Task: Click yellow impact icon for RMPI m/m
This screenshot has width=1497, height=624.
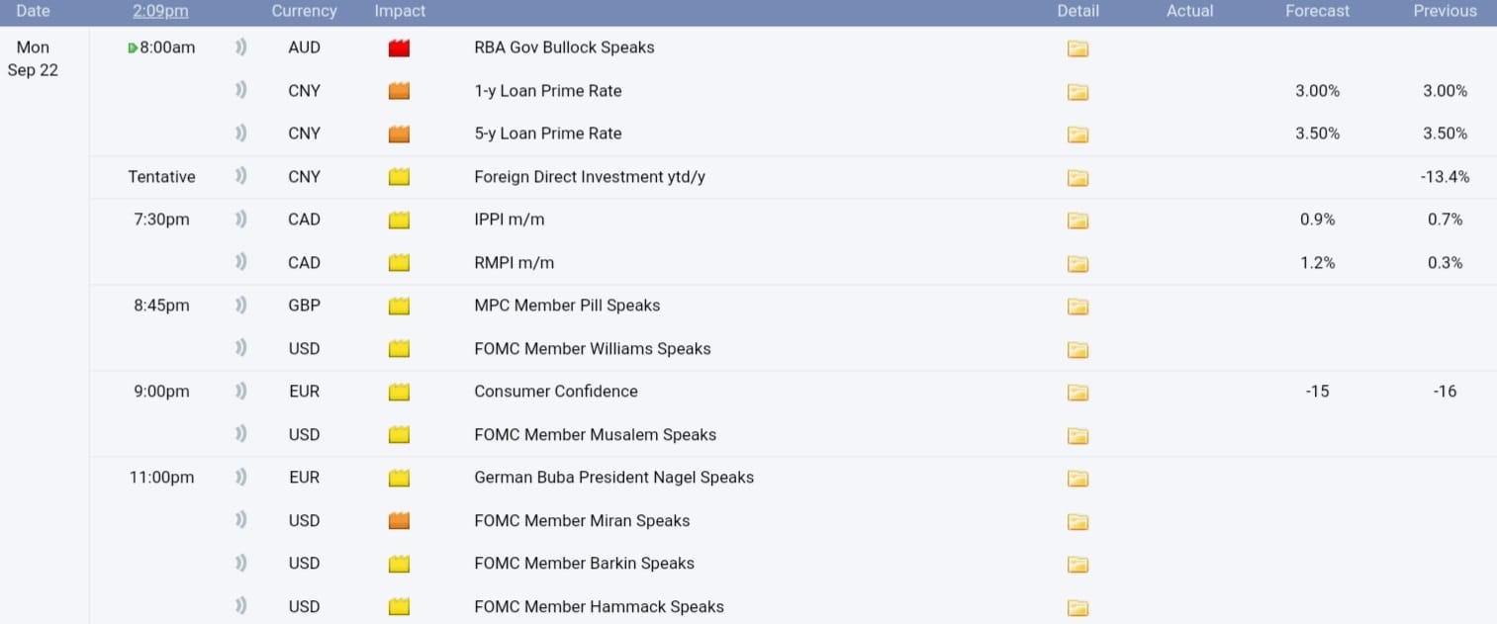Action: point(399,263)
